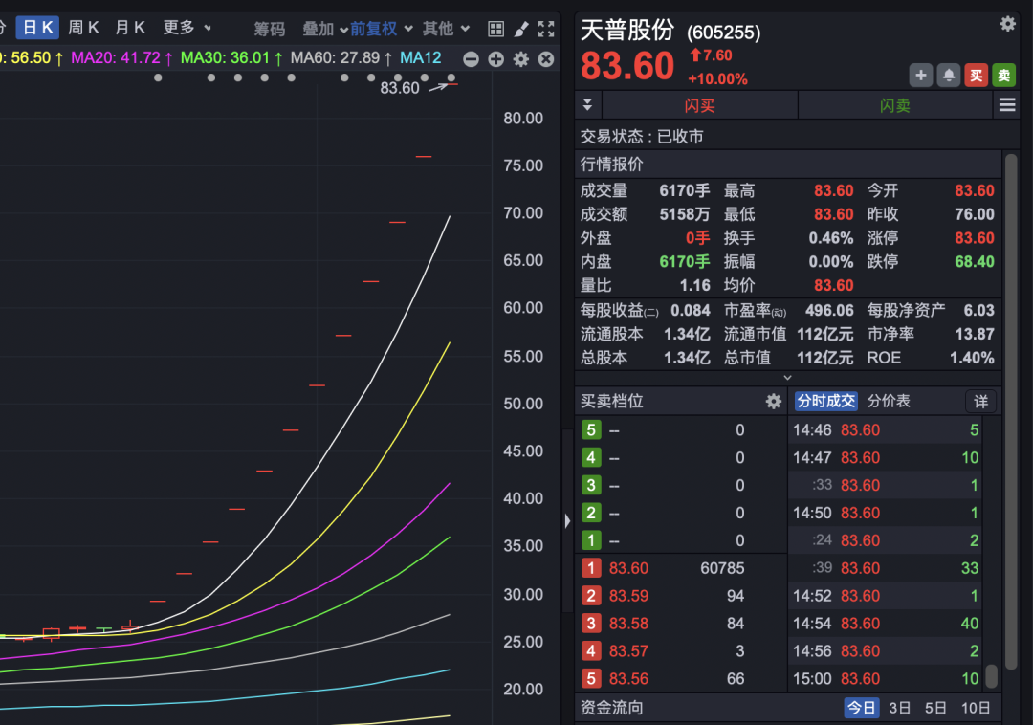Select 10日 fund flow period

pyautogui.click(x=976, y=708)
